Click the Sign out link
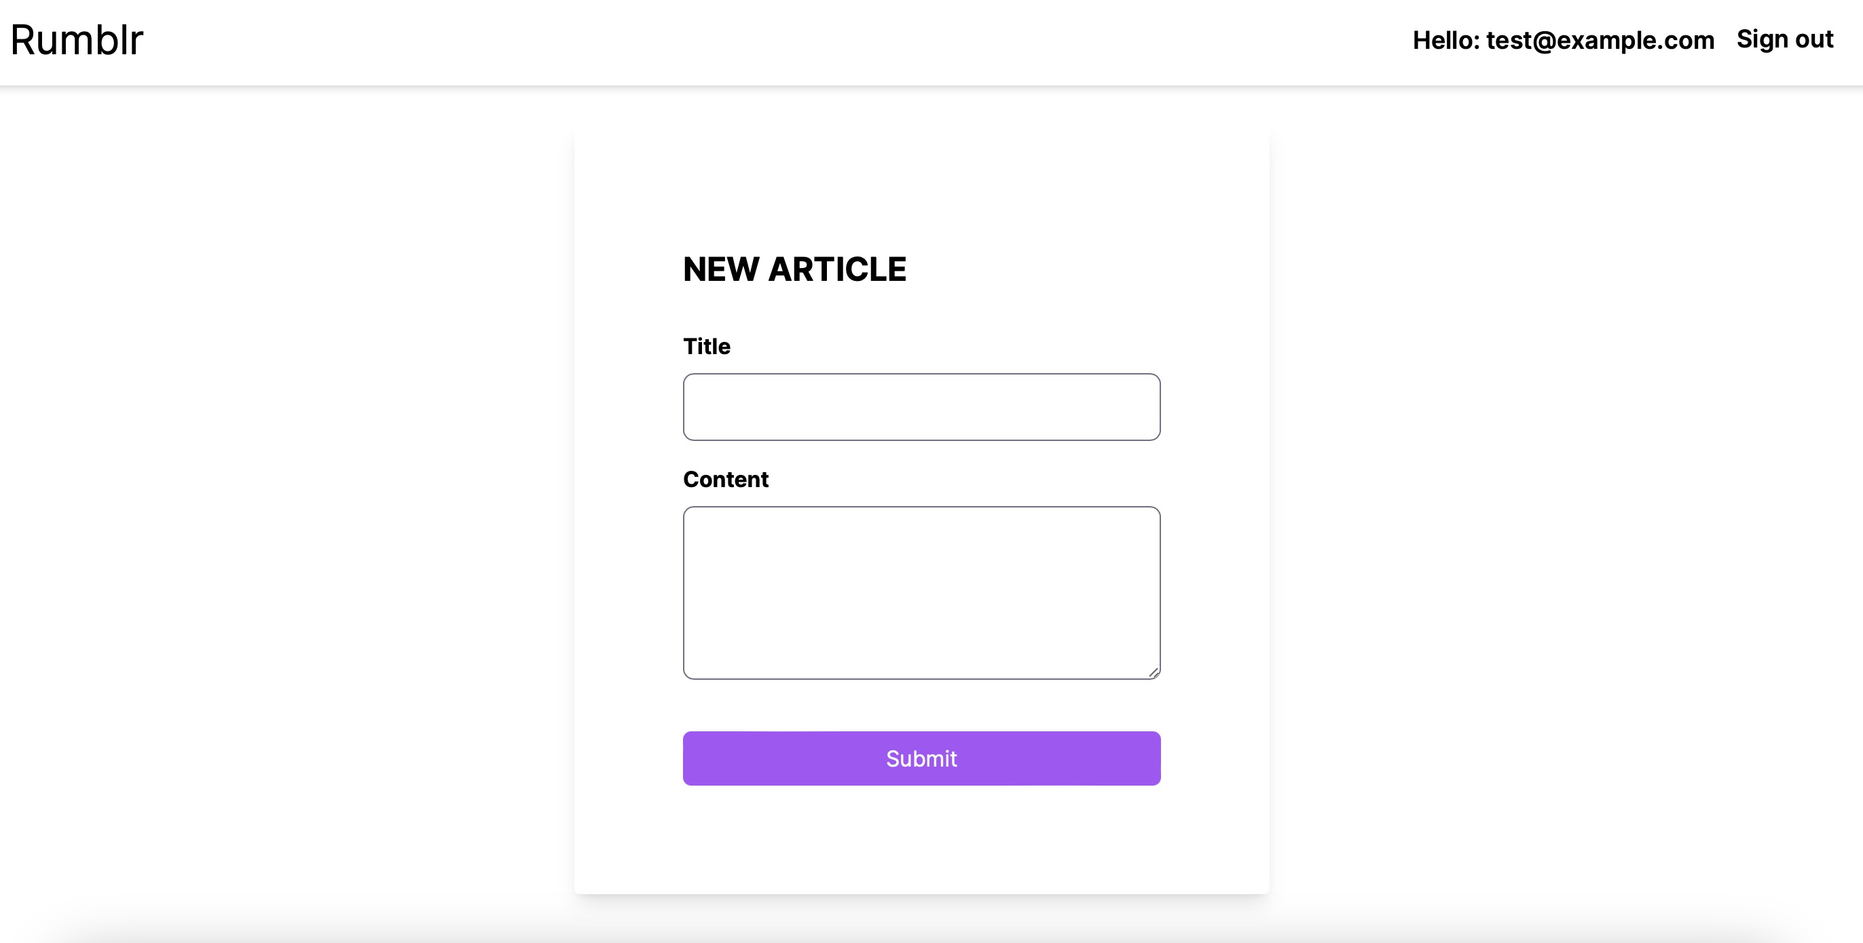 point(1784,39)
